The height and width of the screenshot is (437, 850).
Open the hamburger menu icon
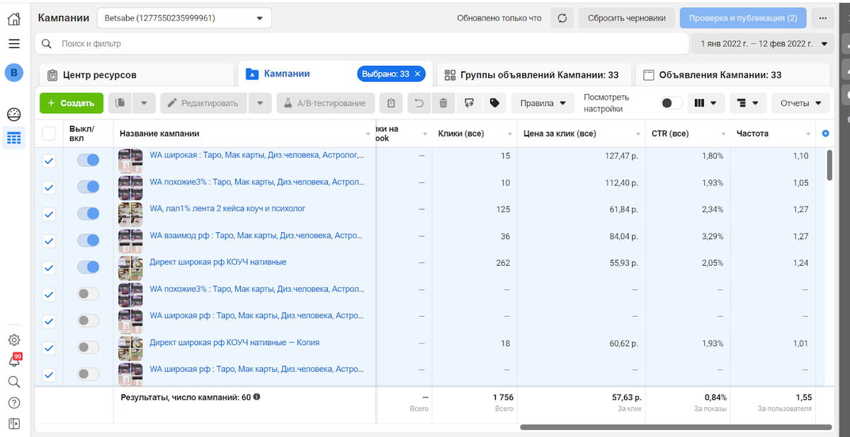(14, 44)
